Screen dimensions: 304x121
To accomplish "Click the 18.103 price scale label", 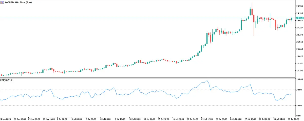I will point(299,71).
